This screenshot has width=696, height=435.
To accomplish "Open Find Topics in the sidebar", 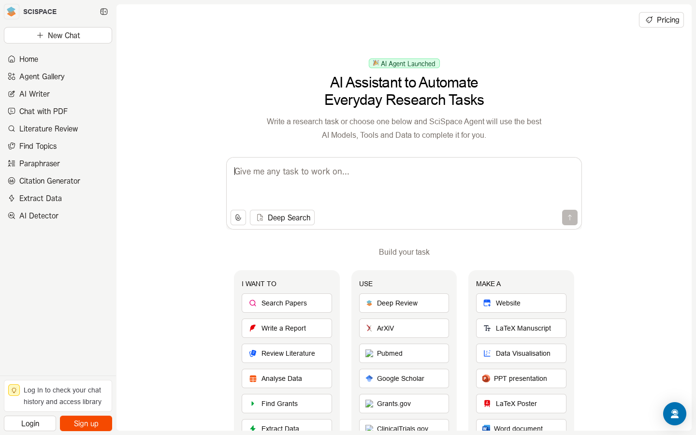I will point(58,146).
